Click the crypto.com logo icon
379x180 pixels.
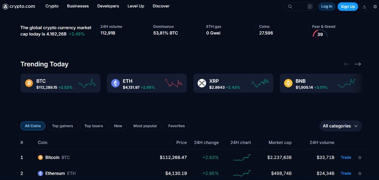point(6,6)
